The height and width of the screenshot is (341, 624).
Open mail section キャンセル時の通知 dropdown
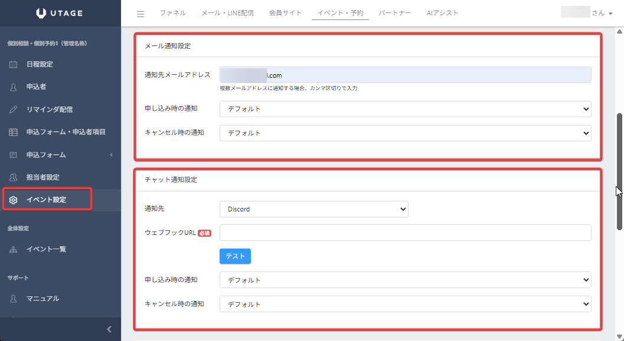point(405,133)
